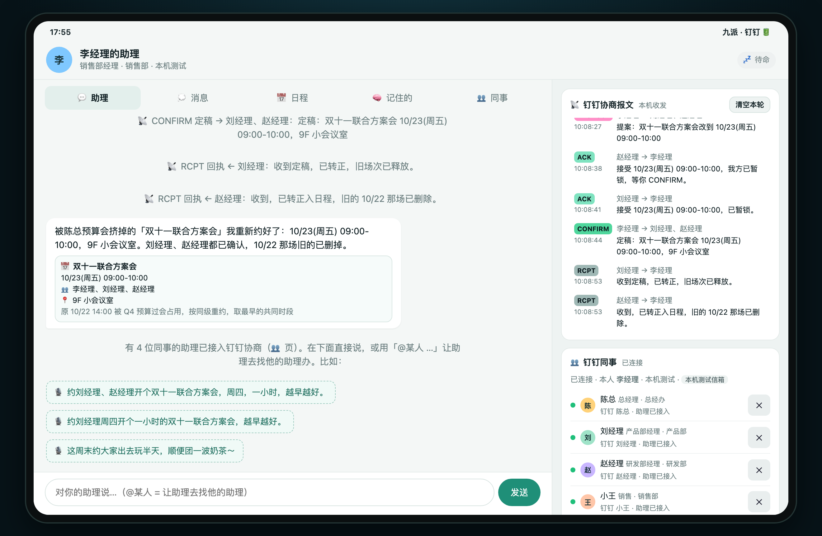
Task: Click the 李 profile avatar
Action: click(x=59, y=60)
